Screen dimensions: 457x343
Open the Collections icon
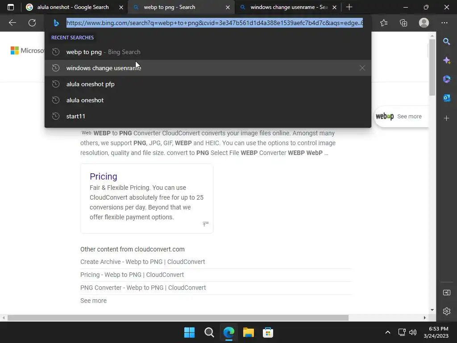tap(403, 23)
